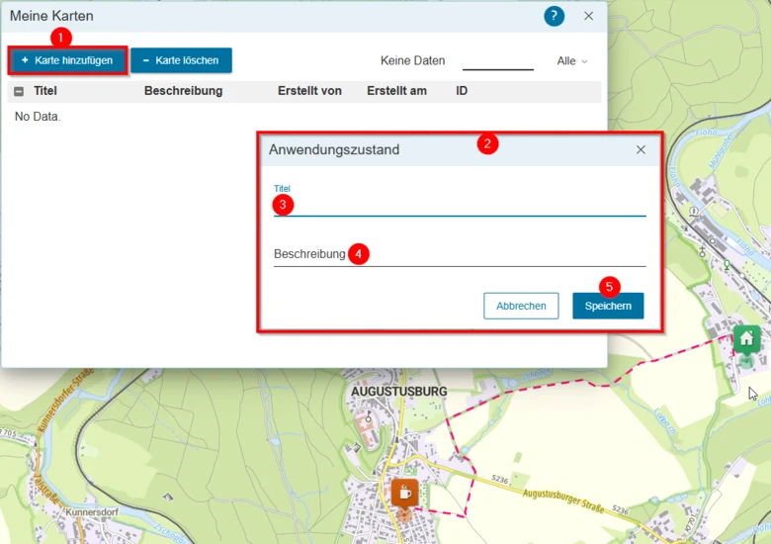Viewport: 771px width, 544px height.
Task: Click the Abbrechen button
Action: (521, 306)
